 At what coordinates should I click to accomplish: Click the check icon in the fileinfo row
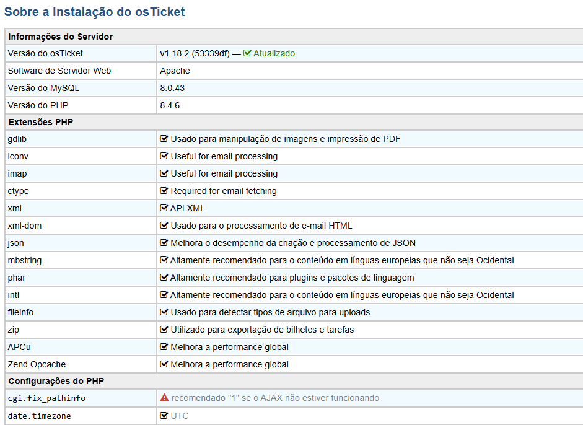tap(164, 312)
